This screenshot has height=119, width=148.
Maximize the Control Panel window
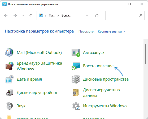(x=129, y=4)
